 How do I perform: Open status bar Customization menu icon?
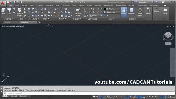click(x=174, y=97)
